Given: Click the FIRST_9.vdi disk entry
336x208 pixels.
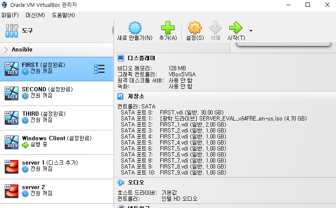Looking at the screenshot, I should click(193, 172).
